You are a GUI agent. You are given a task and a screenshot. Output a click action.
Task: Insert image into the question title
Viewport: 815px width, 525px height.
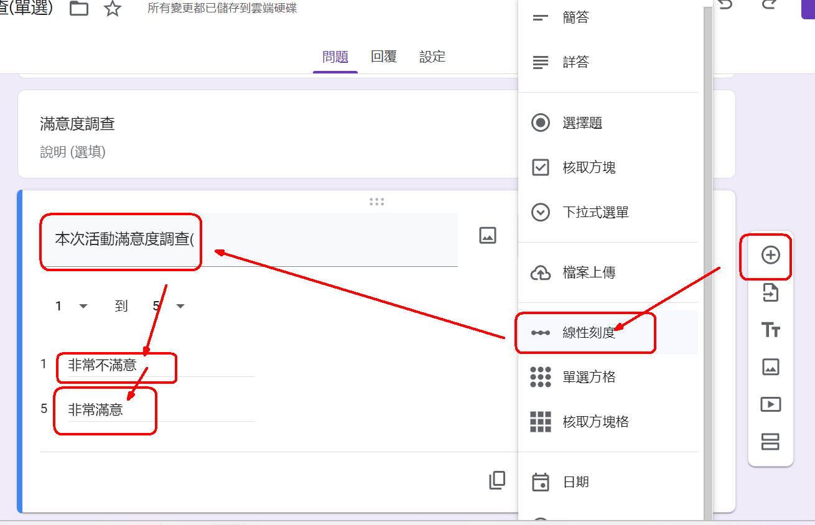tap(487, 235)
